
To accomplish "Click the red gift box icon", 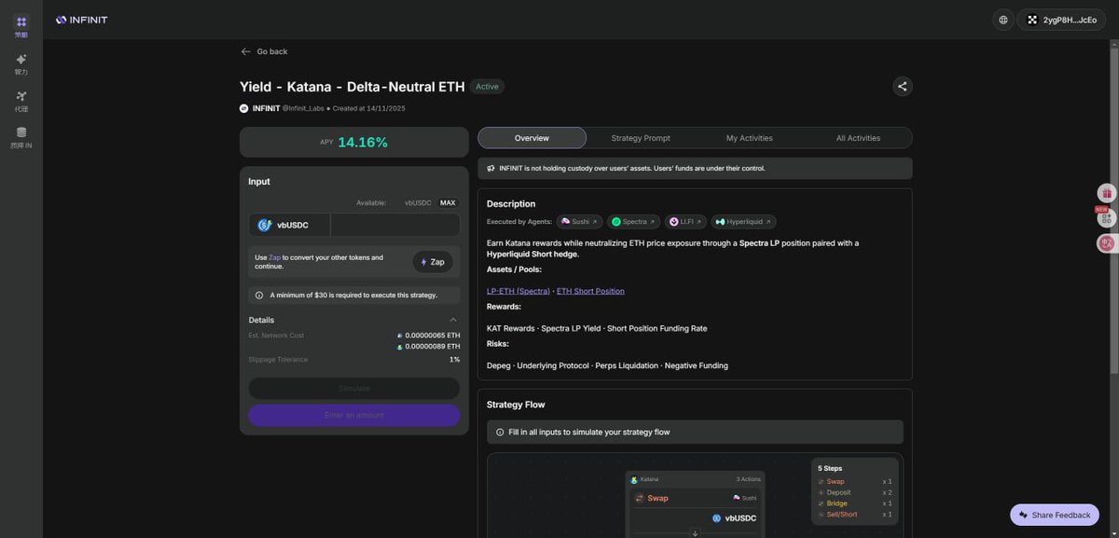I will [1106, 193].
